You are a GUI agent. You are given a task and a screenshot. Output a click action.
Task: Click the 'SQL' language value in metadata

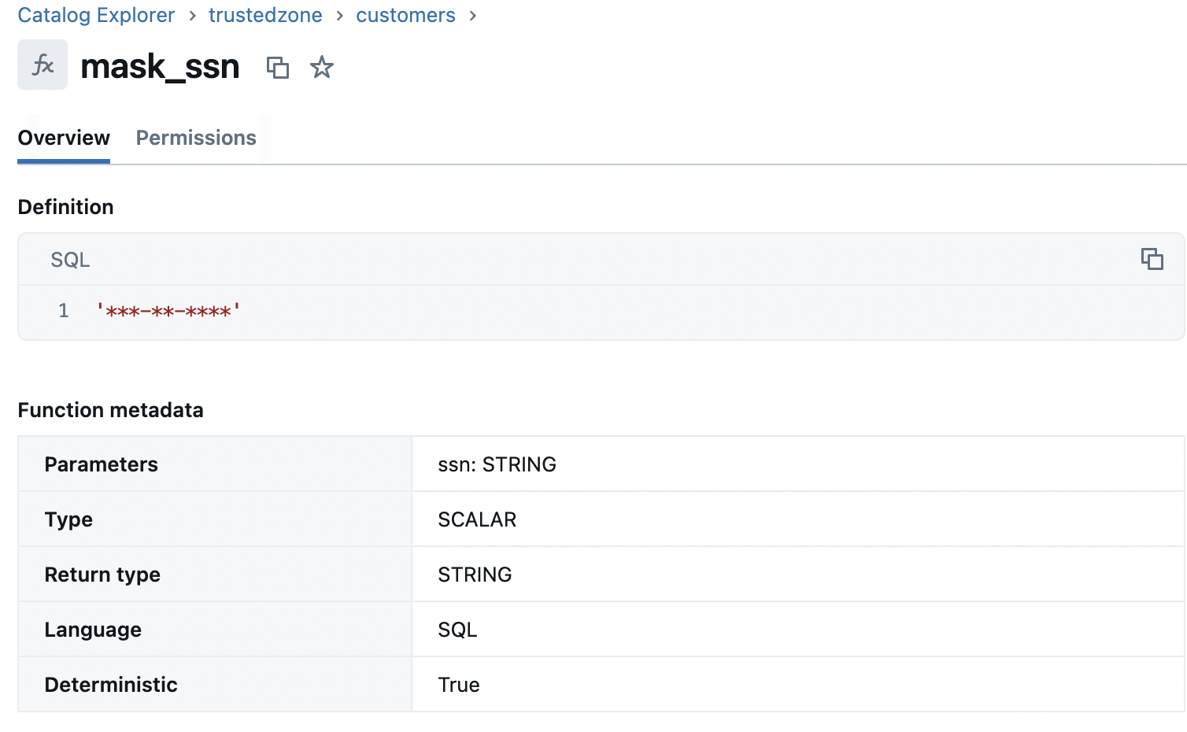click(457, 630)
